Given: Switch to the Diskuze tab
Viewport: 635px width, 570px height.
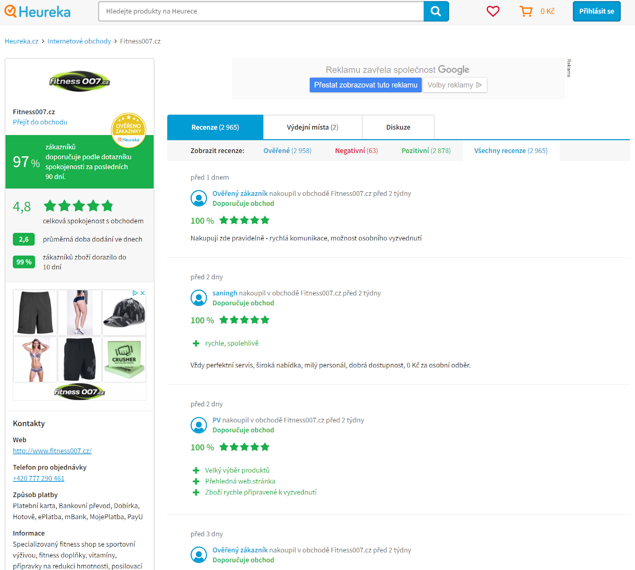Looking at the screenshot, I should (x=398, y=128).
